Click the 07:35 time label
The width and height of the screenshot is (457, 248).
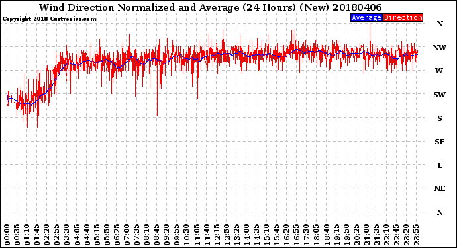click(136, 235)
